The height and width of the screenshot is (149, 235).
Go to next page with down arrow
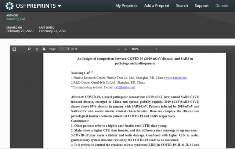click(x=44, y=49)
